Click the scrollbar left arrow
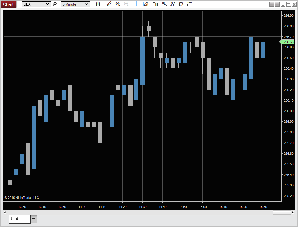This screenshot has width=298, height=227. click(x=5, y=212)
